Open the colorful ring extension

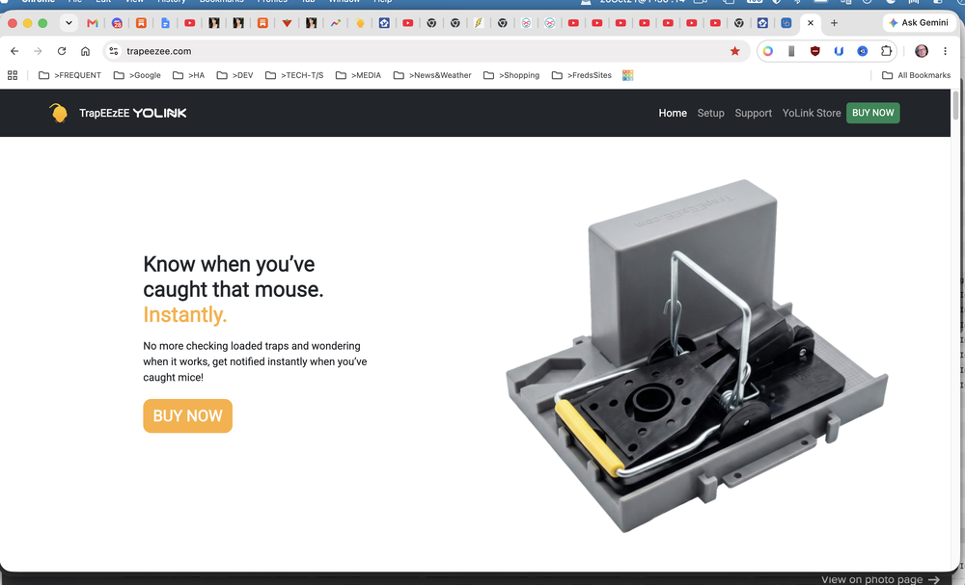point(768,51)
